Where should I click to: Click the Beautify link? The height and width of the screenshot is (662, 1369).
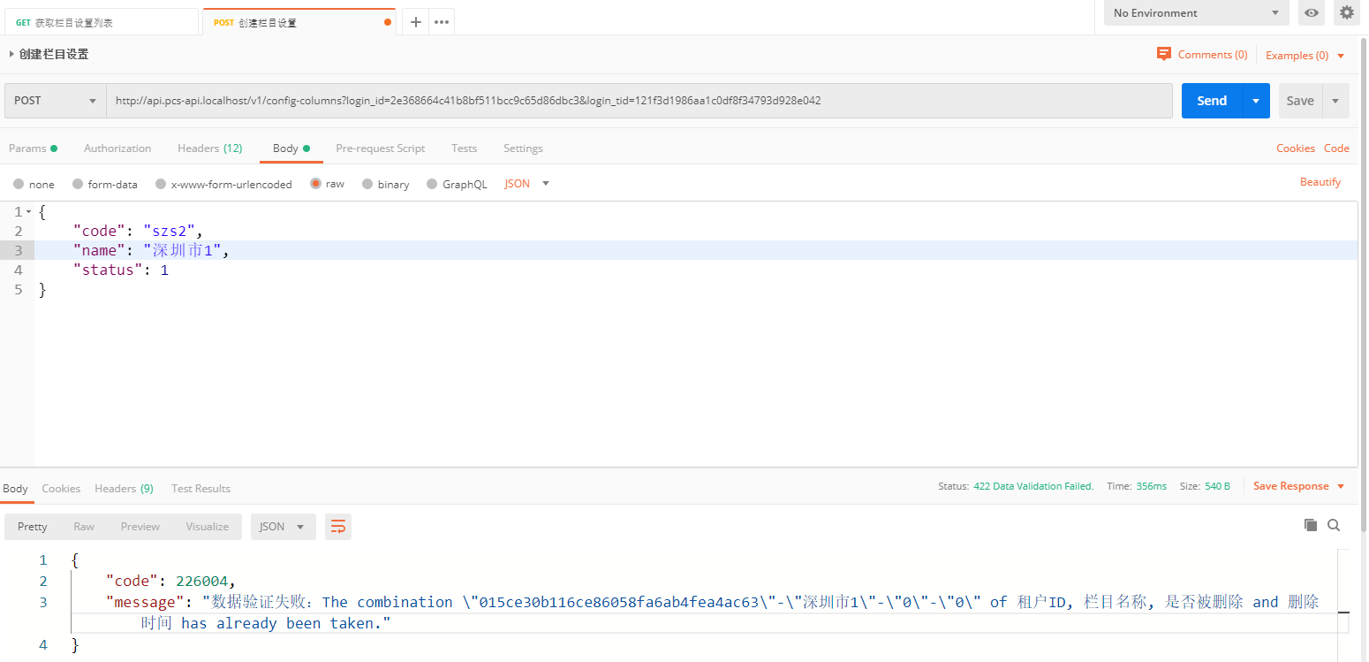(x=1320, y=182)
